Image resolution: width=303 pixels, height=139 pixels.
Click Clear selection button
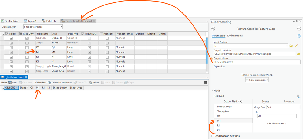tap(106, 83)
